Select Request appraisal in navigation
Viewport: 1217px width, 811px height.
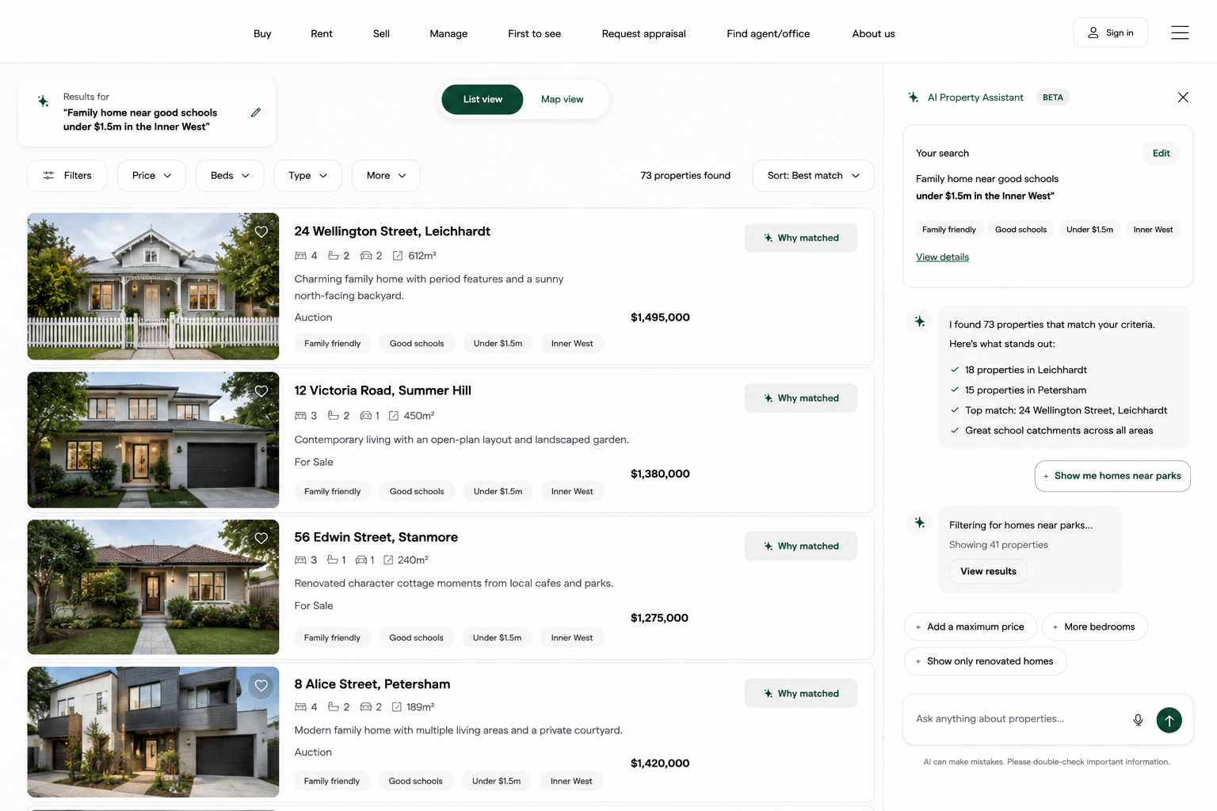tap(643, 33)
